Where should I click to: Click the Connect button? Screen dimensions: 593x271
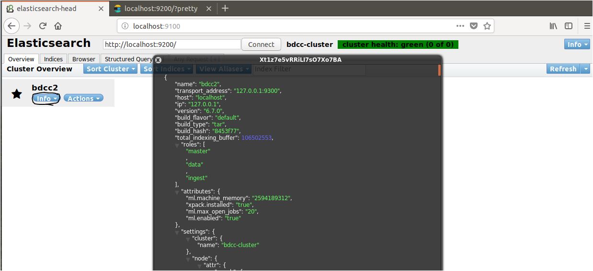pyautogui.click(x=261, y=44)
